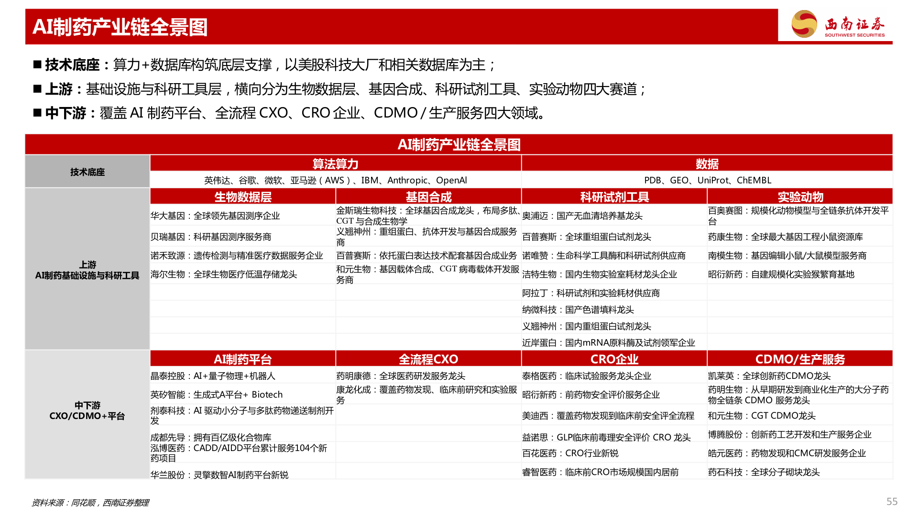This screenshot has height=516, width=918.
Task: Click the slide title AI制药产业链全景图
Action: point(120,27)
